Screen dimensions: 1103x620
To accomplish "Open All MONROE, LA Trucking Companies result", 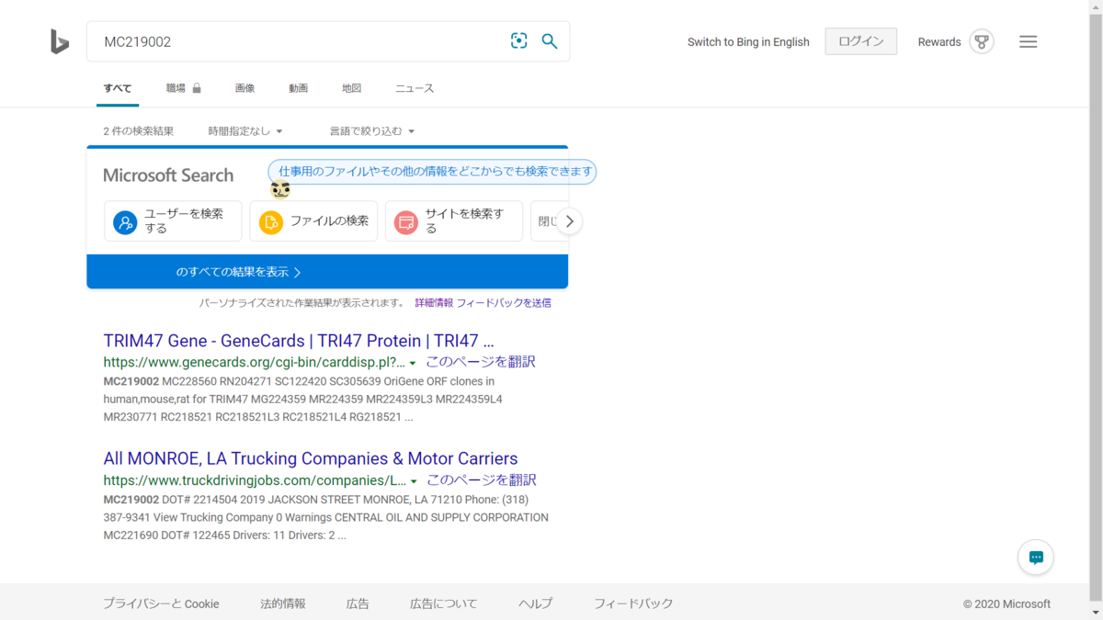I will click(311, 458).
